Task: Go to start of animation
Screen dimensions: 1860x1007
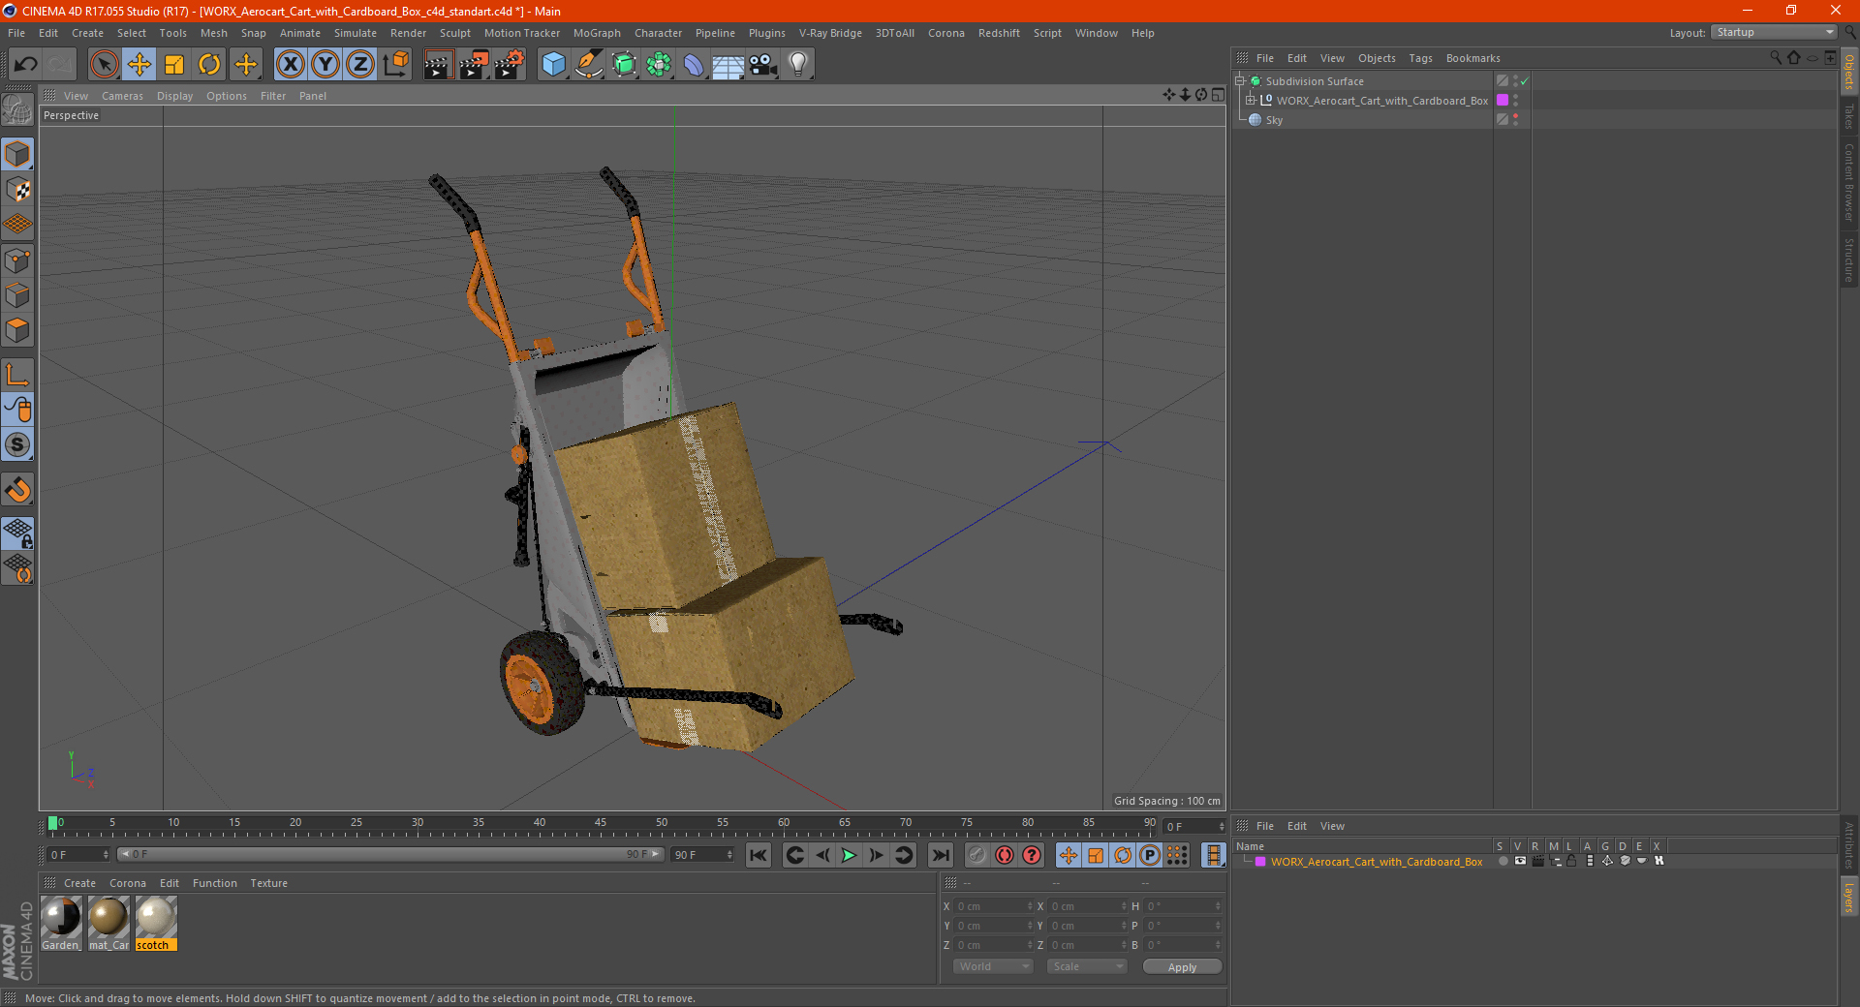Action: point(759,855)
